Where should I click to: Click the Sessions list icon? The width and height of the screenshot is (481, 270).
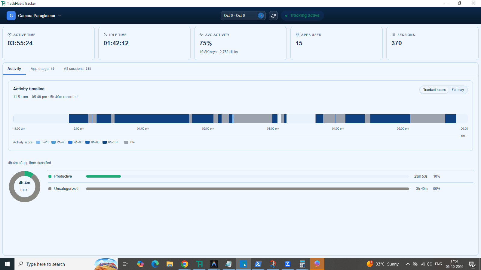click(x=393, y=35)
